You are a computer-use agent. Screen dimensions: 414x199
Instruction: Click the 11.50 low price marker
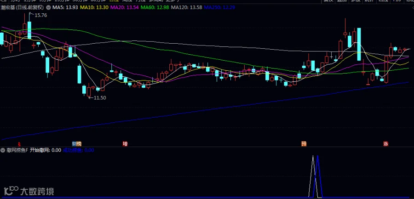[x=99, y=97]
